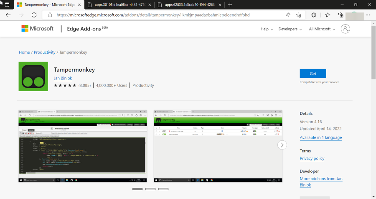Open the Jan Biniok developer link

coord(63,78)
